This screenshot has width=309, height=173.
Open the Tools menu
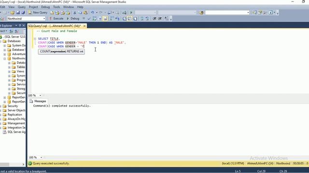(56, 7)
